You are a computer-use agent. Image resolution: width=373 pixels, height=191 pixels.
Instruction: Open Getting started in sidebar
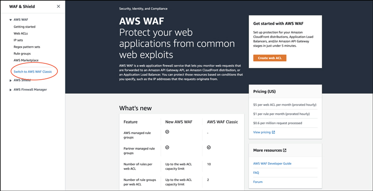24,27
